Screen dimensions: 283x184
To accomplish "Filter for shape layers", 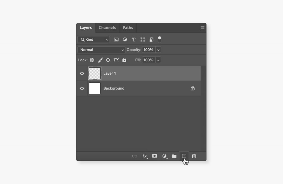I will point(143,40).
